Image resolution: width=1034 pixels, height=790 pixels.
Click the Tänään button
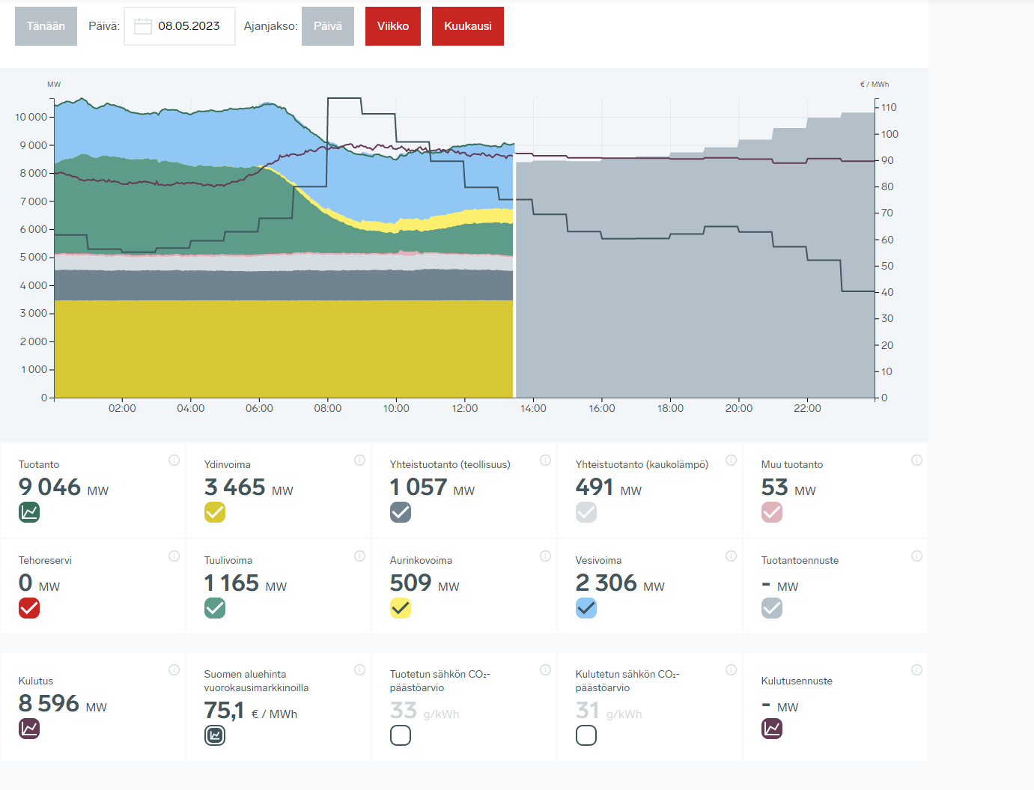[46, 26]
